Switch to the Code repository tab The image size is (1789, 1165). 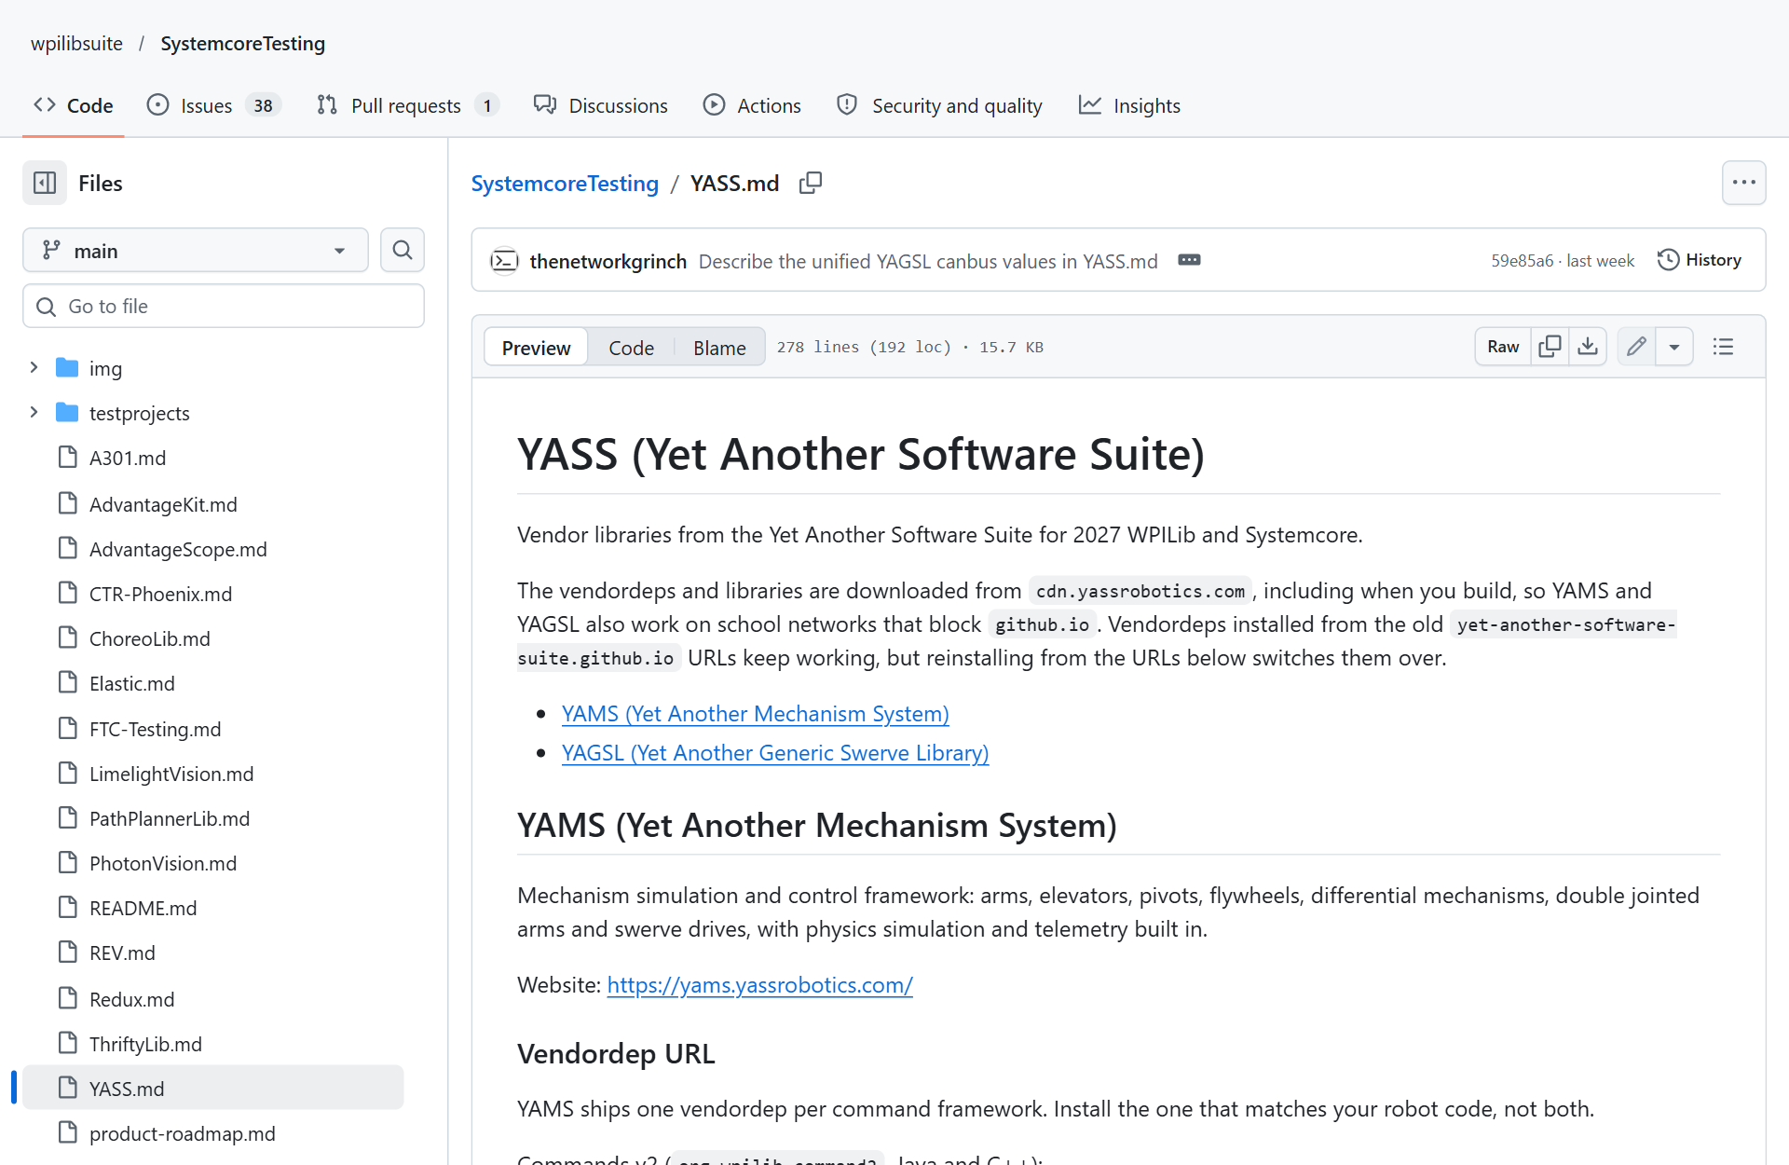(x=74, y=105)
